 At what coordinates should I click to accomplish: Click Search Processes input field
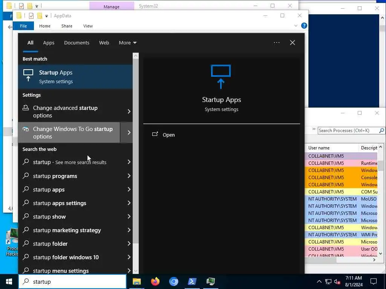pos(348,131)
